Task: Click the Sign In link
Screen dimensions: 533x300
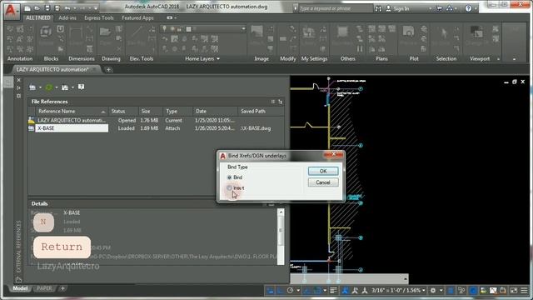Action: click(401, 9)
